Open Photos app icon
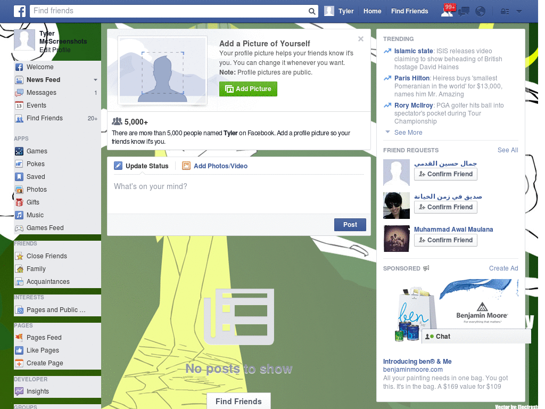The image size is (545, 409). 19,190
